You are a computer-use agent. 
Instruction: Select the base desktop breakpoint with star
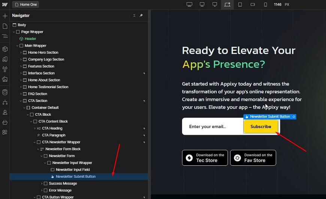click(x=227, y=4)
